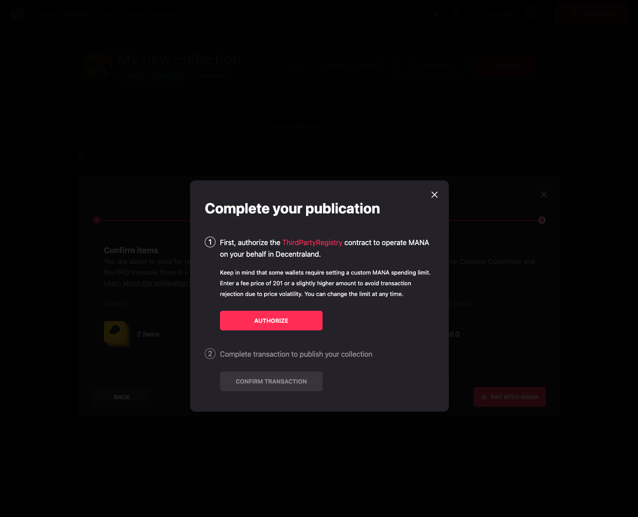
Task: Open the ThirdPartyRegistry contract link
Action: pos(312,242)
